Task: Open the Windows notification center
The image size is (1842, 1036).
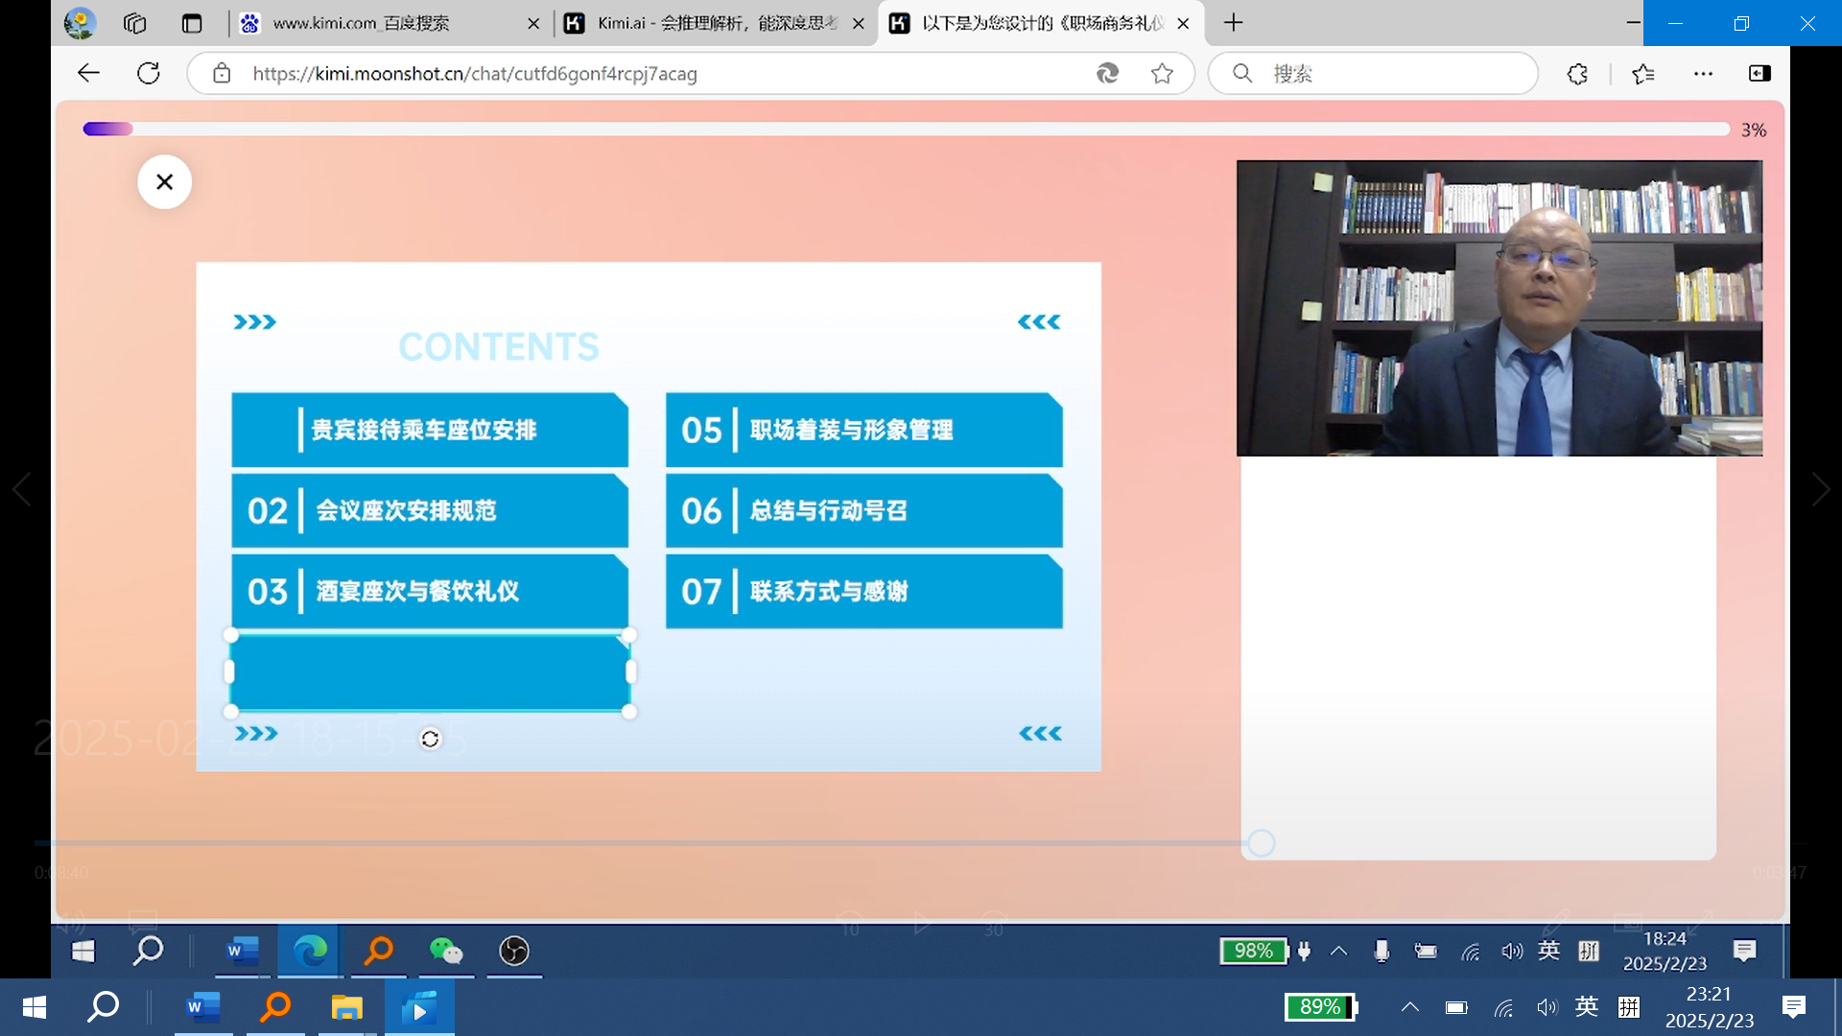Action: coord(1793,1006)
